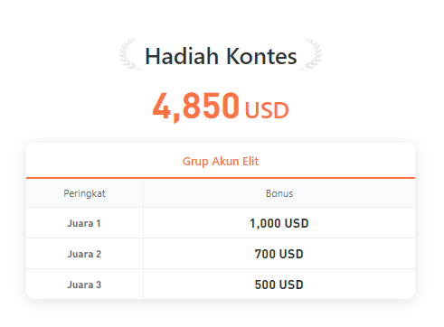Click the Hadiah Kontes heading
The height and width of the screenshot is (327, 444).
pyautogui.click(x=221, y=56)
